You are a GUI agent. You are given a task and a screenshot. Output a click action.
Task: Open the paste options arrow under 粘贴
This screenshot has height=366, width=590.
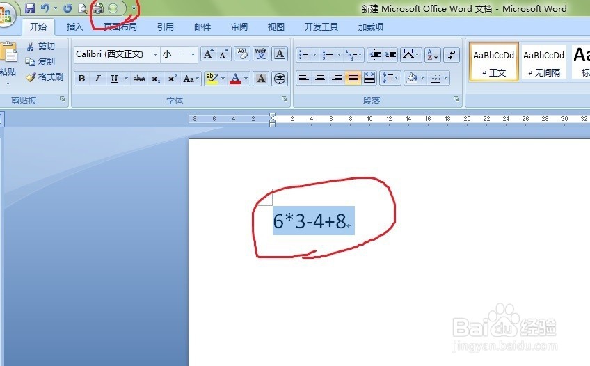click(8, 83)
